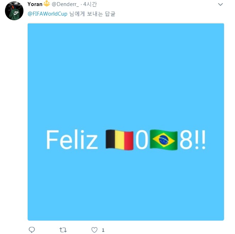The image size is (235, 234).
Task: Like the tweet with the heart icon
Action: click(94, 230)
